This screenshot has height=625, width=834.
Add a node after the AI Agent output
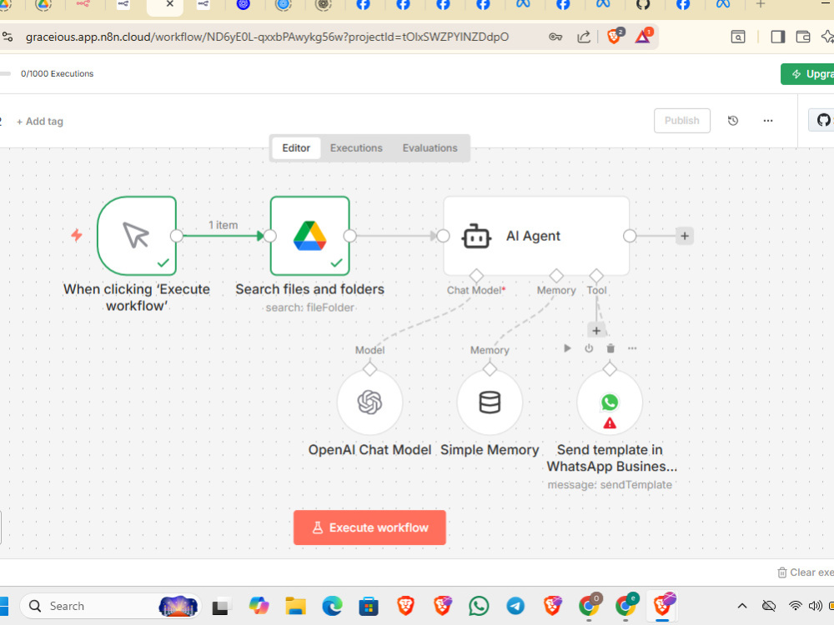coord(685,236)
